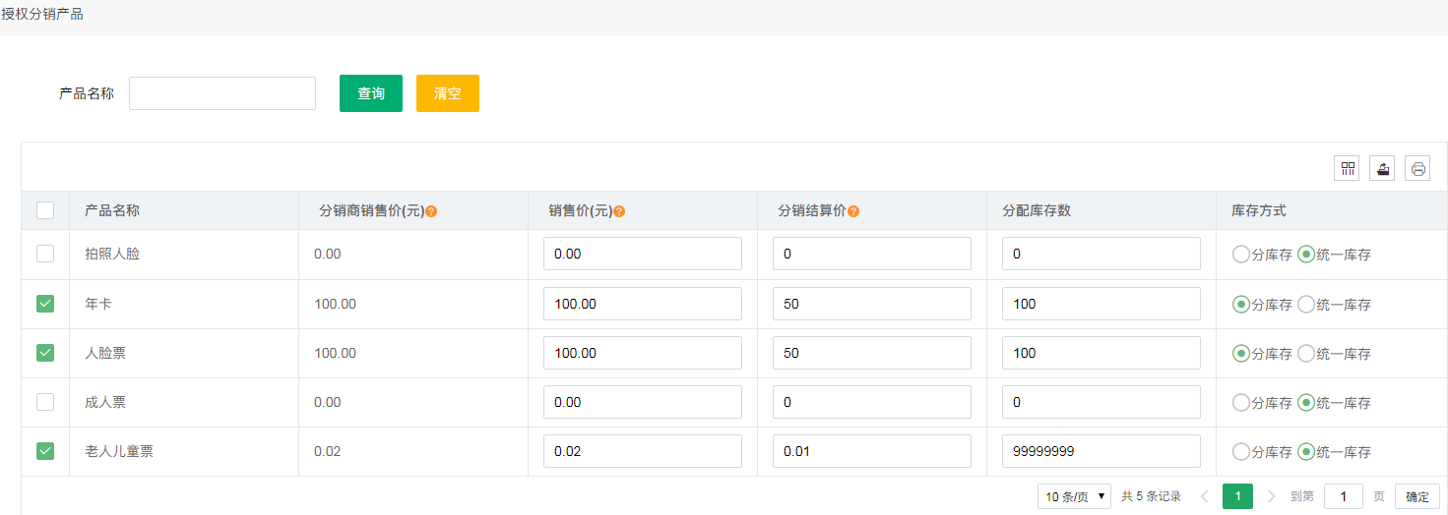
Task: Select 分库存 radio for 成人票
Action: [x=1241, y=402]
